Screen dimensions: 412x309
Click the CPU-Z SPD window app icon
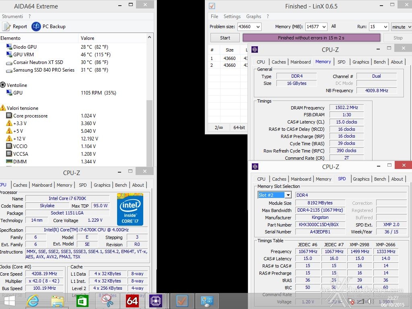coord(255,167)
